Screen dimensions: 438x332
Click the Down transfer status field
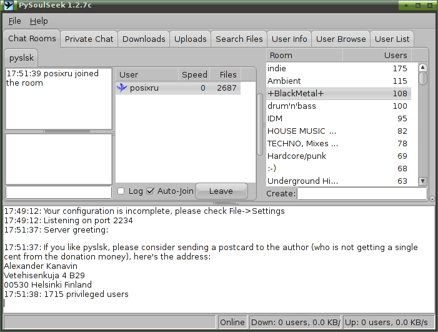(295, 322)
